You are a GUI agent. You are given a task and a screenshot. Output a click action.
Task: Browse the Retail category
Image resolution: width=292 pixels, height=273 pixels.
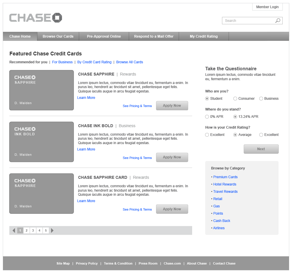coord(218,199)
